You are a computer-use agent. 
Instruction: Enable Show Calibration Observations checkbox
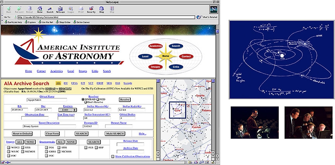pyautogui.click(x=113, y=156)
